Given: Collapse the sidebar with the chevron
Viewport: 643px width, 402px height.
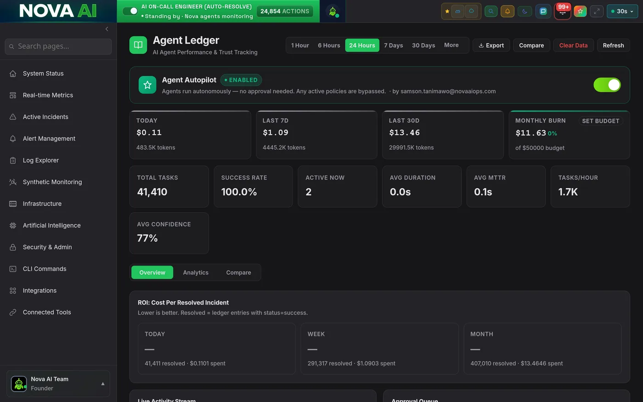Looking at the screenshot, I should [107, 29].
